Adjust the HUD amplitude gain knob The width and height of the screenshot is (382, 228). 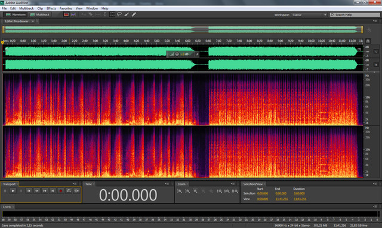(x=177, y=54)
